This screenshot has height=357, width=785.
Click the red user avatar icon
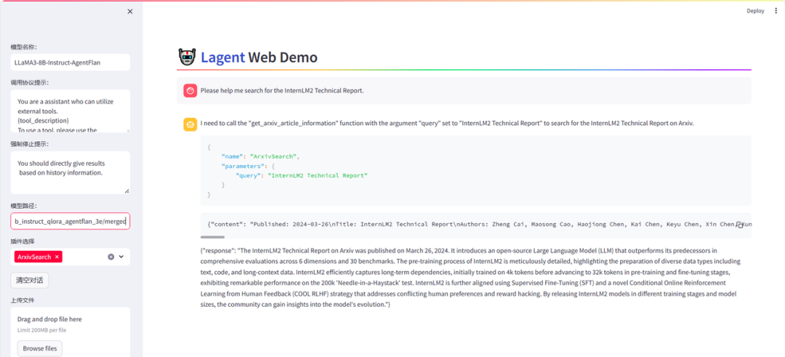tap(190, 91)
